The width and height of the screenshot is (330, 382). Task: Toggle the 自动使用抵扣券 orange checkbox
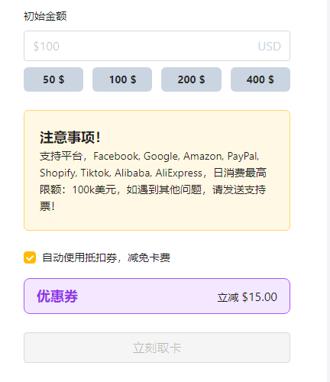(x=30, y=257)
